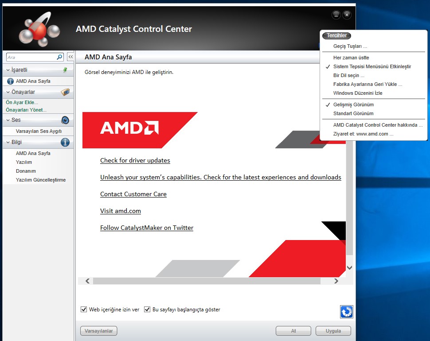This screenshot has width=430, height=341.
Task: Click the vertical scrollbar thumb
Action: [349, 198]
